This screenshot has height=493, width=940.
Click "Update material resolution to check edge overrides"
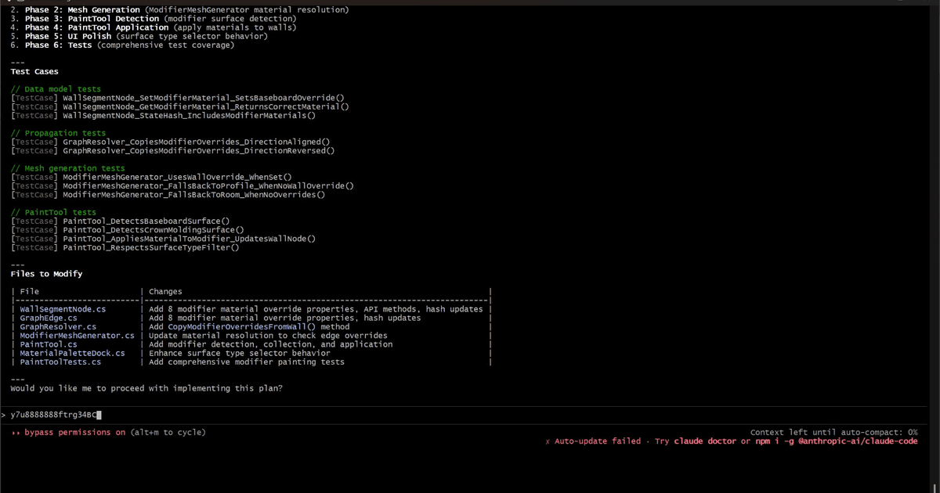click(268, 336)
